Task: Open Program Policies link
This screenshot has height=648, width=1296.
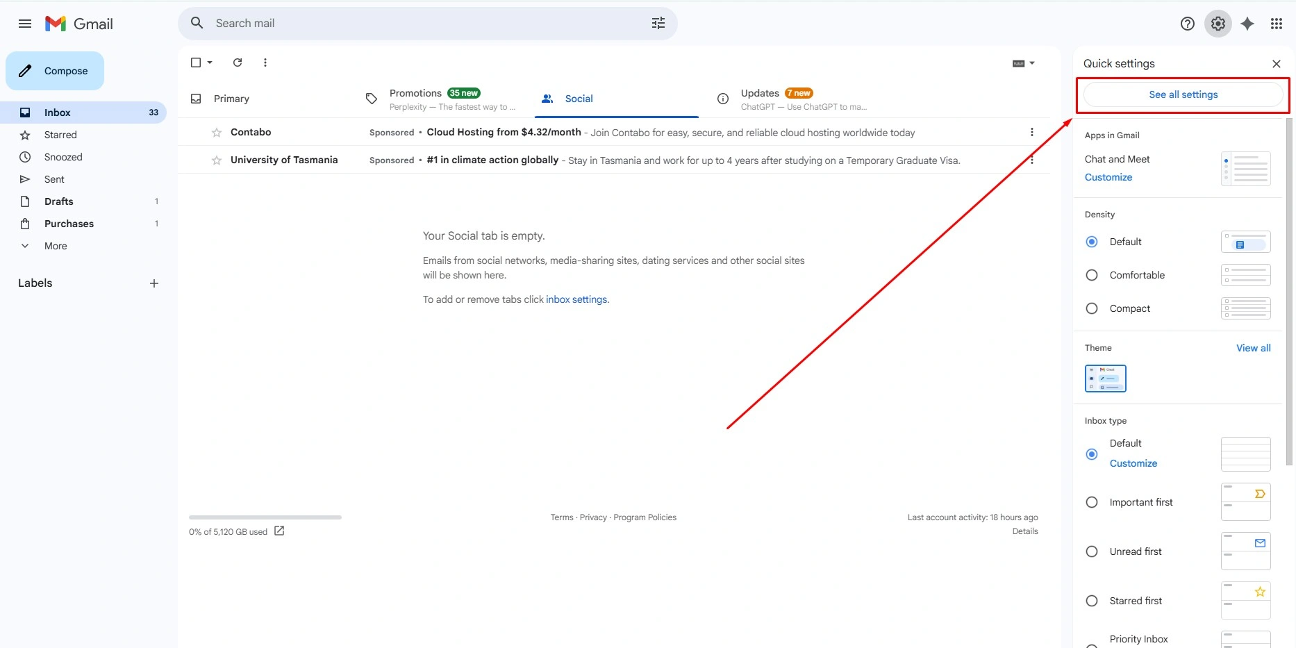Action: (645, 517)
